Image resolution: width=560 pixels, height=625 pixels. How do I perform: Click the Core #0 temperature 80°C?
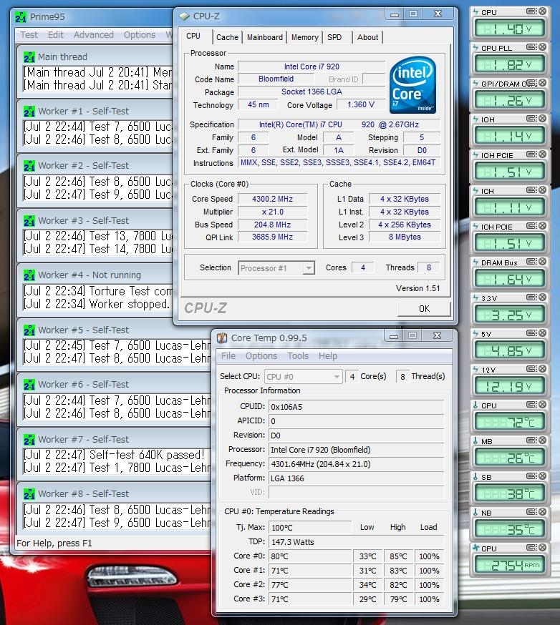pyautogui.click(x=310, y=556)
